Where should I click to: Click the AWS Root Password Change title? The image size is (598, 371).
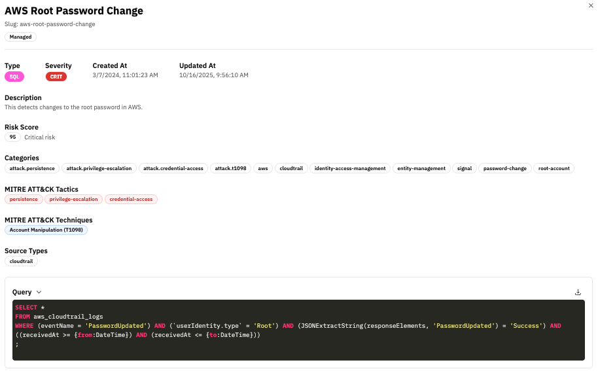coord(74,10)
